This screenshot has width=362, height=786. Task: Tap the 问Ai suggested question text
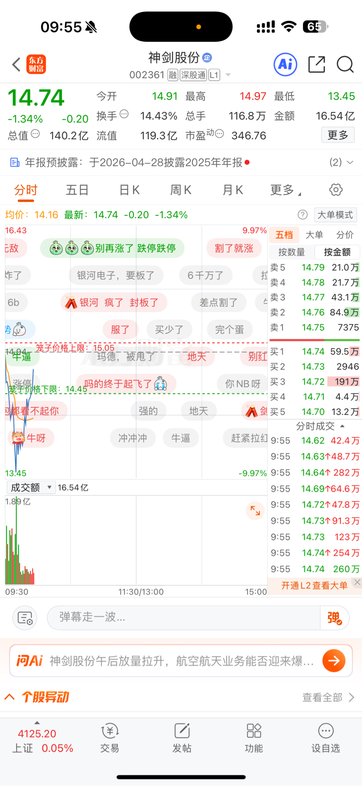tap(181, 661)
